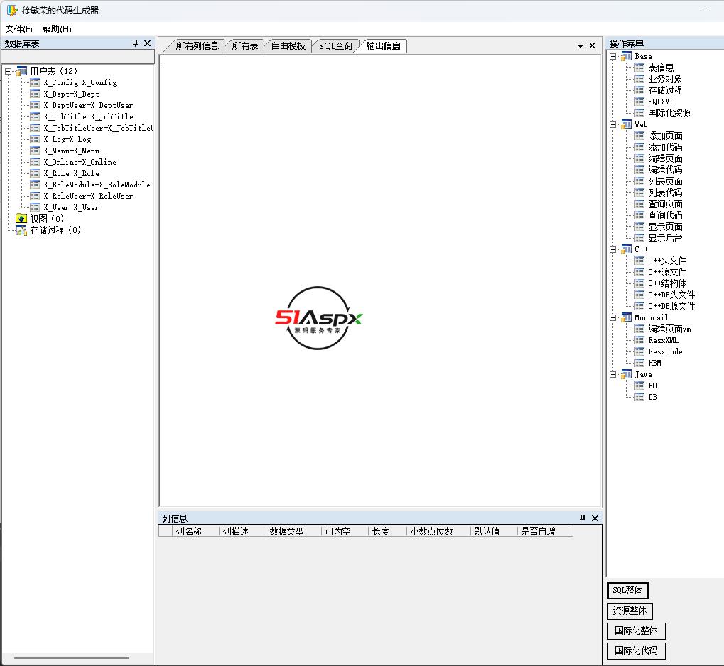724x666 pixels.
Task: Click the icon next to C++头文件
Action: click(x=639, y=261)
